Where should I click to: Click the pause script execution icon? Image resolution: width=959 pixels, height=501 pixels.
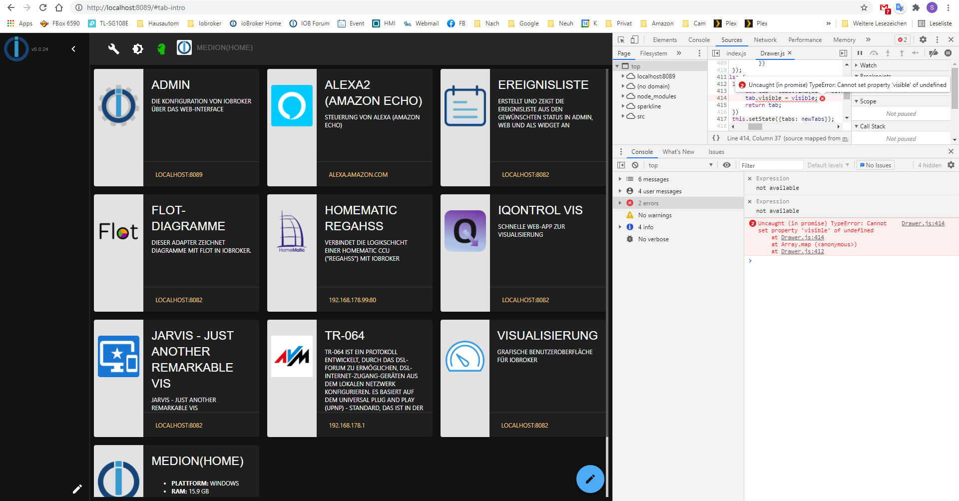(x=860, y=53)
